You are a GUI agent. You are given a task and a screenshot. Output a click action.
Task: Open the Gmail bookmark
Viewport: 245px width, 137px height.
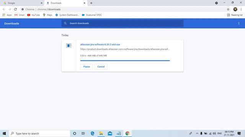click(x=20, y=15)
